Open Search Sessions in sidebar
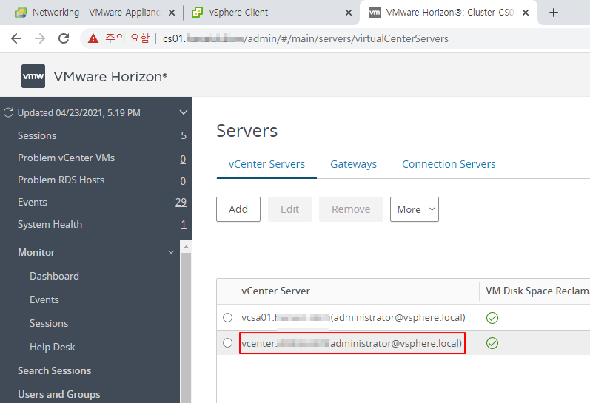The width and height of the screenshot is (590, 403). [54, 370]
